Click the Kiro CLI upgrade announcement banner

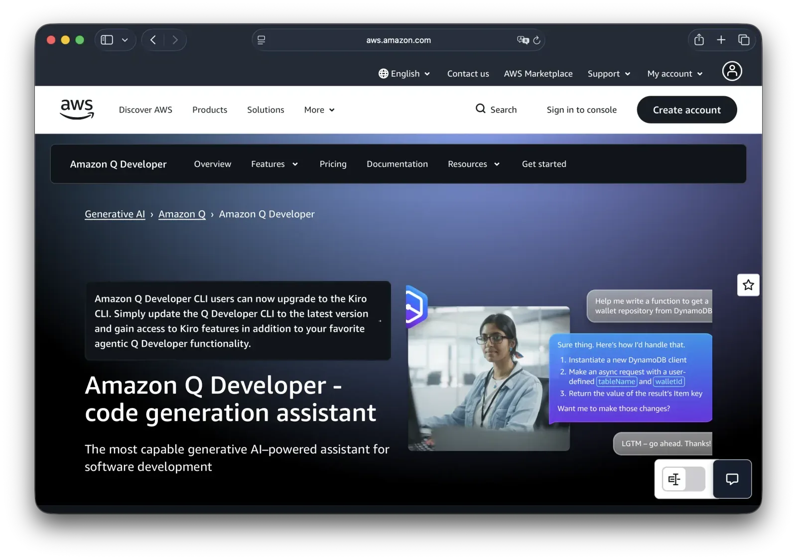pos(238,321)
